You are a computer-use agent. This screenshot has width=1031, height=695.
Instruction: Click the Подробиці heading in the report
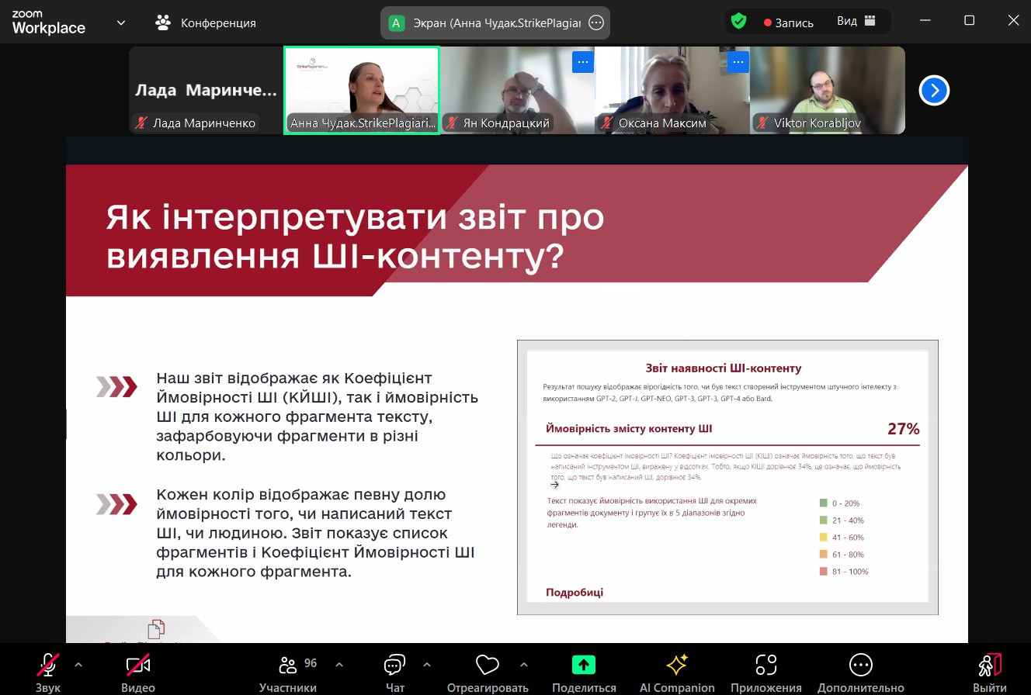tap(575, 593)
